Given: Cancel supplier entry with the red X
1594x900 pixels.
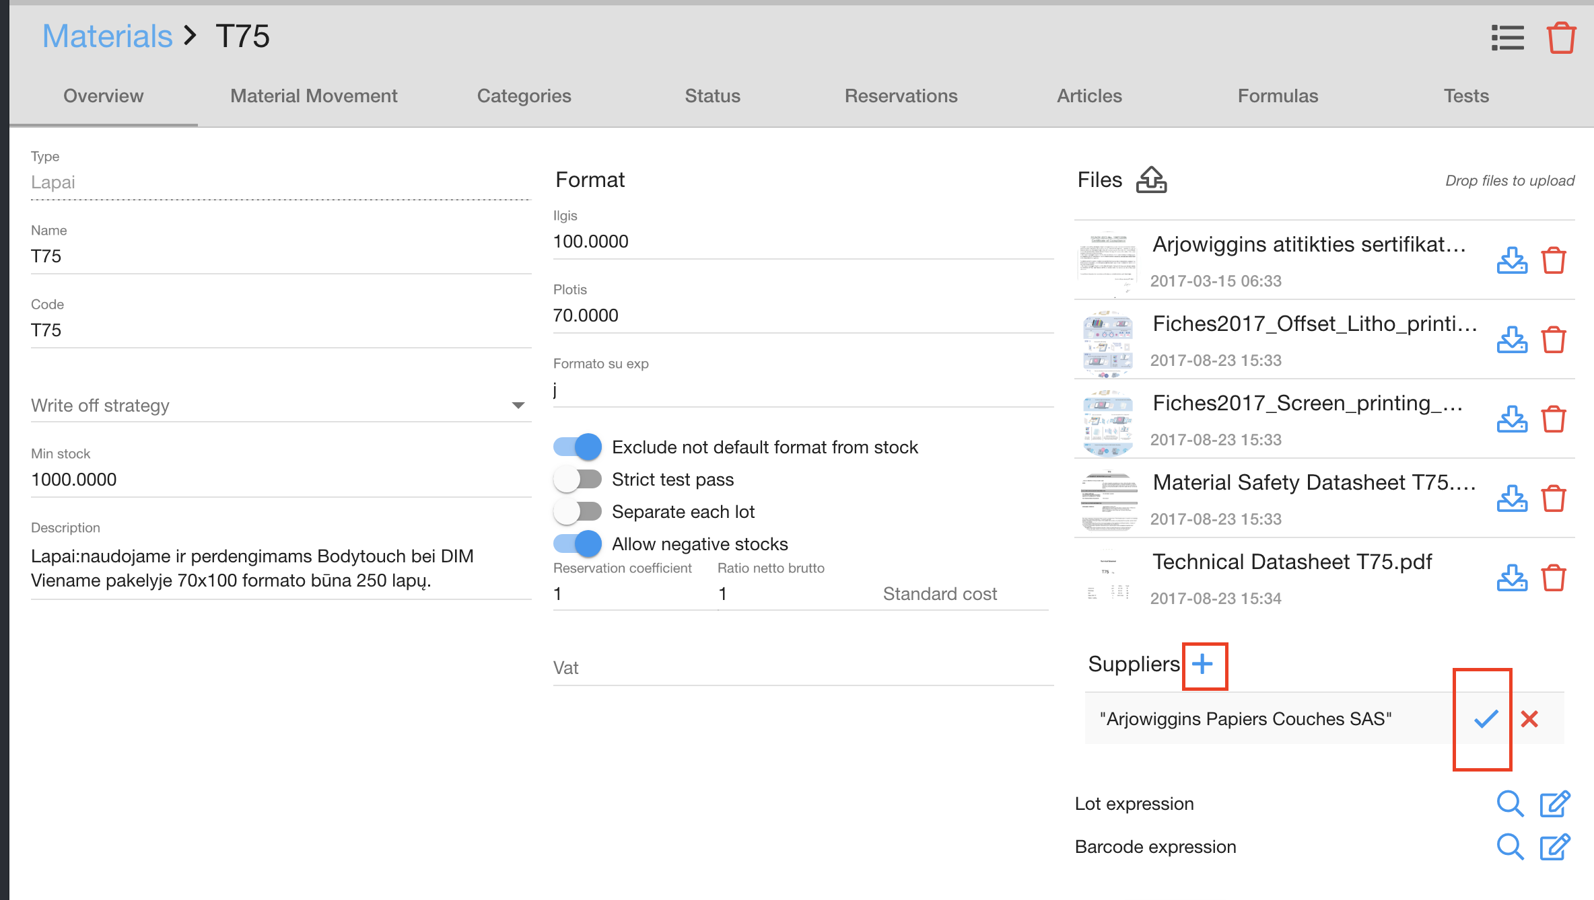Looking at the screenshot, I should tap(1529, 719).
